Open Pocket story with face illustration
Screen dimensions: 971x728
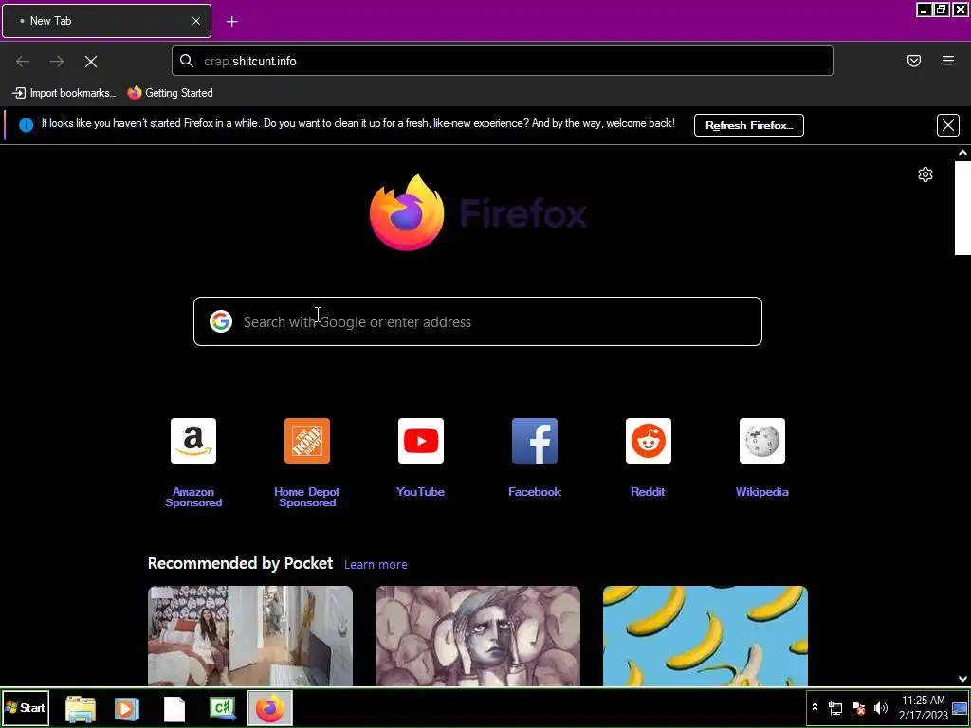478,636
